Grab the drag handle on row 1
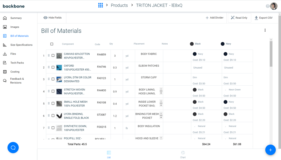 click(x=49, y=56)
